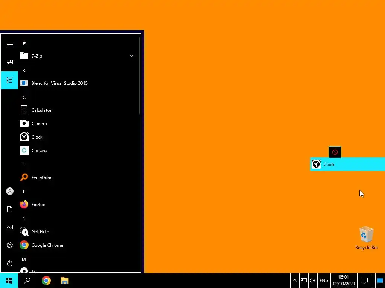The width and height of the screenshot is (385, 288).
Task: Expand the Start menu hamburger button
Action: tap(9, 44)
